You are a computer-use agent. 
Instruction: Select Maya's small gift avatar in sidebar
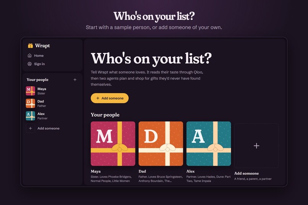pos(31,91)
